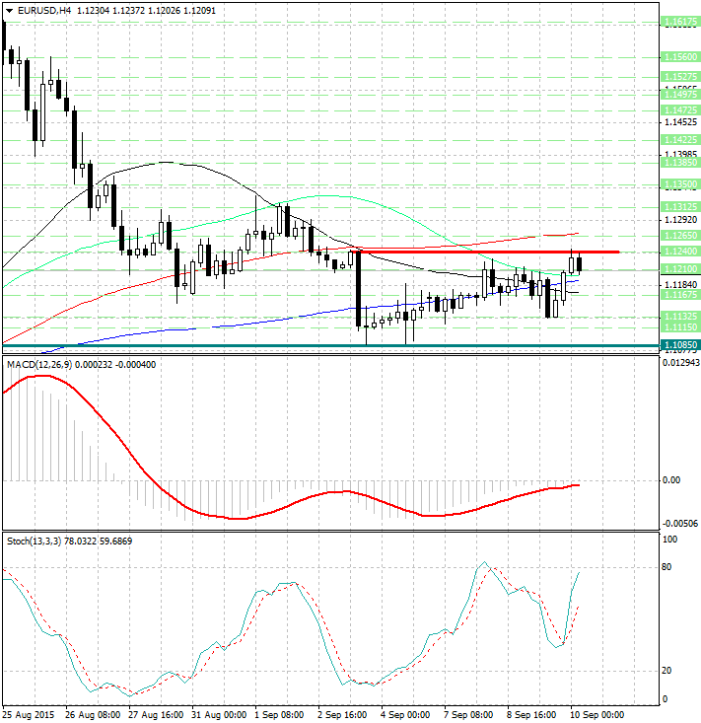Viewport: 701px width, 723px height.
Task: Click the 80 level on Stochastic scale
Action: [x=666, y=567]
